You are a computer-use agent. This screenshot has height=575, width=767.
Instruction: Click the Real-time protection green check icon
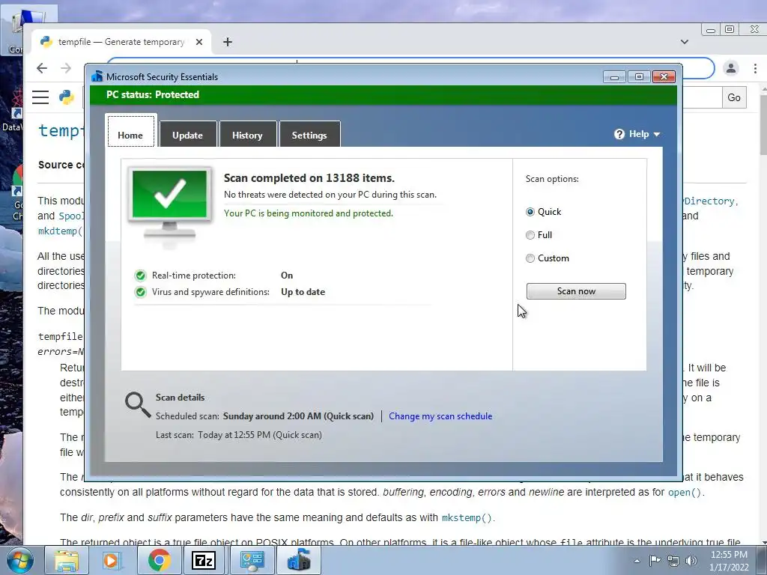click(x=140, y=276)
